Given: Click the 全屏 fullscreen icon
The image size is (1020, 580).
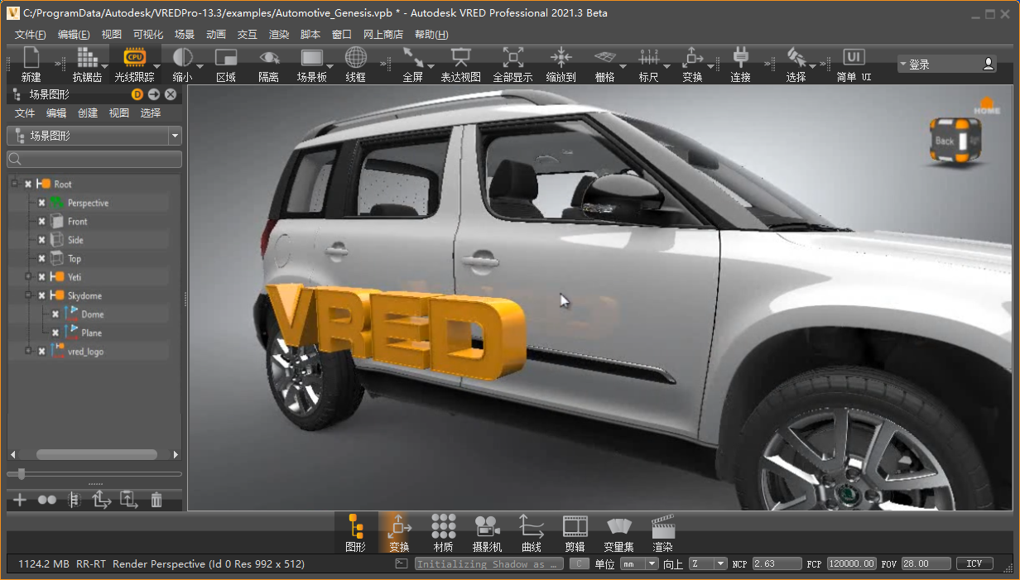Looking at the screenshot, I should [413, 57].
